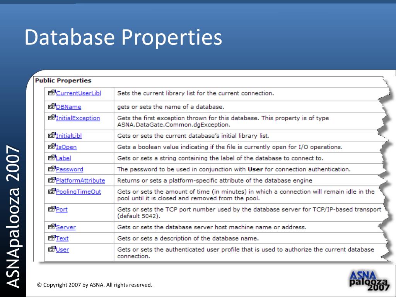Click the InitialLibl property link
Image resolution: width=396 pixels, height=297 pixels.
(x=69, y=136)
